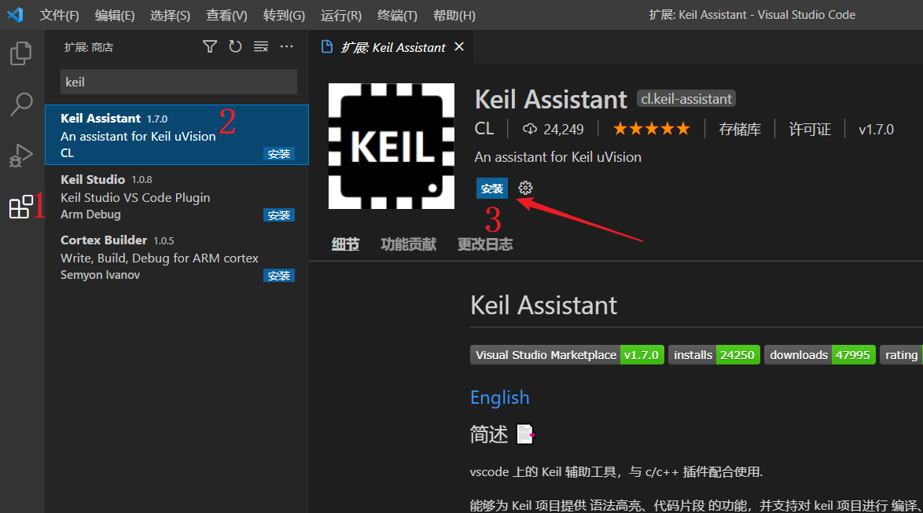
Task: Open the 存储库 repository link
Action: click(x=740, y=129)
